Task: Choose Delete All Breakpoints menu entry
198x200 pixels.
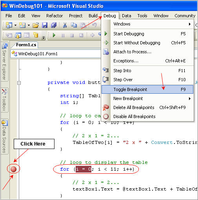Action: (x=147, y=107)
